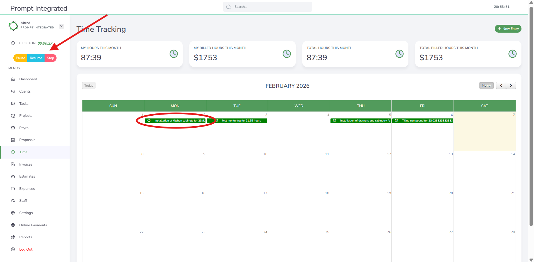Image resolution: width=534 pixels, height=262 pixels.
Task: Click the Reports pie chart icon
Action: coord(13,237)
